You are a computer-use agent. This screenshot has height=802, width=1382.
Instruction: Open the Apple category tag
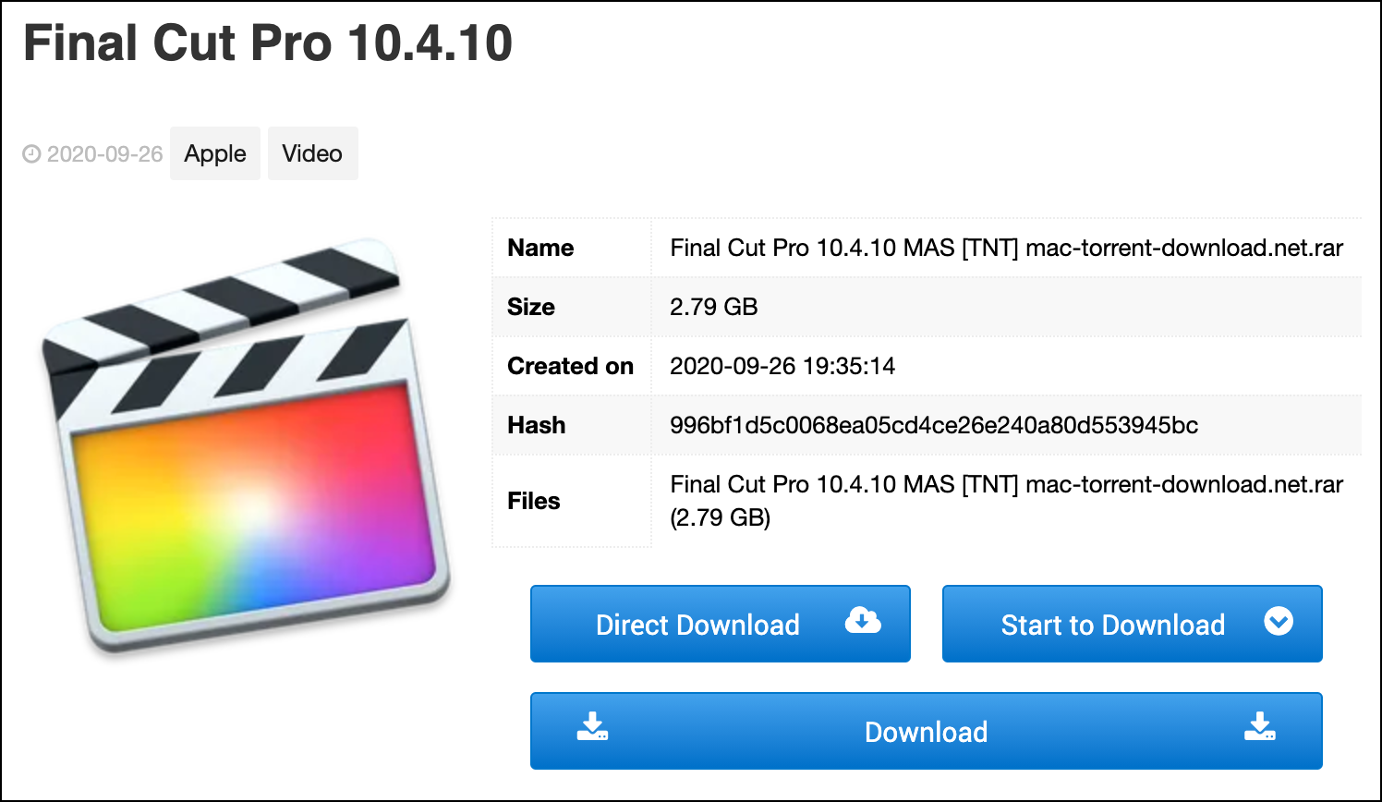click(215, 153)
